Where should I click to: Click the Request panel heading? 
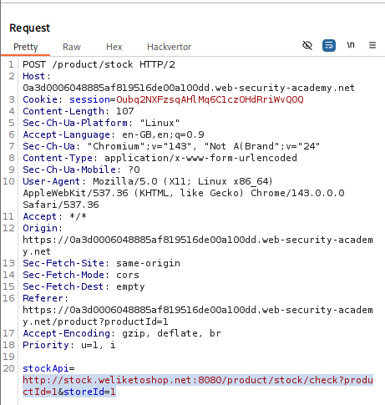[30, 28]
